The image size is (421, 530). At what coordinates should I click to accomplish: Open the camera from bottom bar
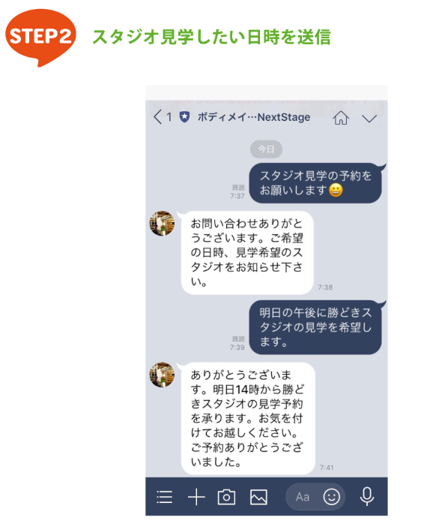tap(227, 497)
